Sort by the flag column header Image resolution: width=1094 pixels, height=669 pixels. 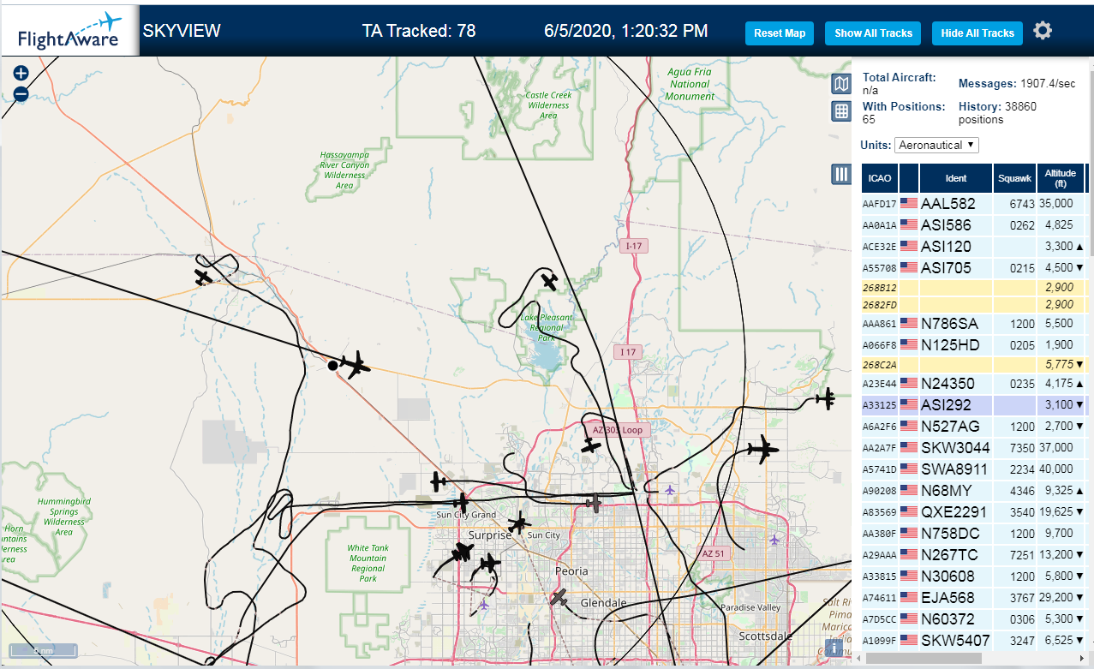(x=909, y=178)
